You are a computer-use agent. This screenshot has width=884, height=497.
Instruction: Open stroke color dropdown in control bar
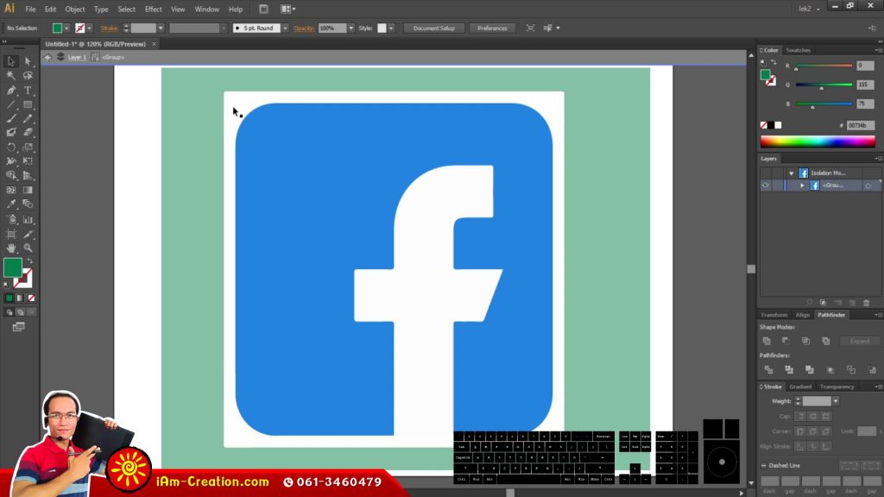90,28
